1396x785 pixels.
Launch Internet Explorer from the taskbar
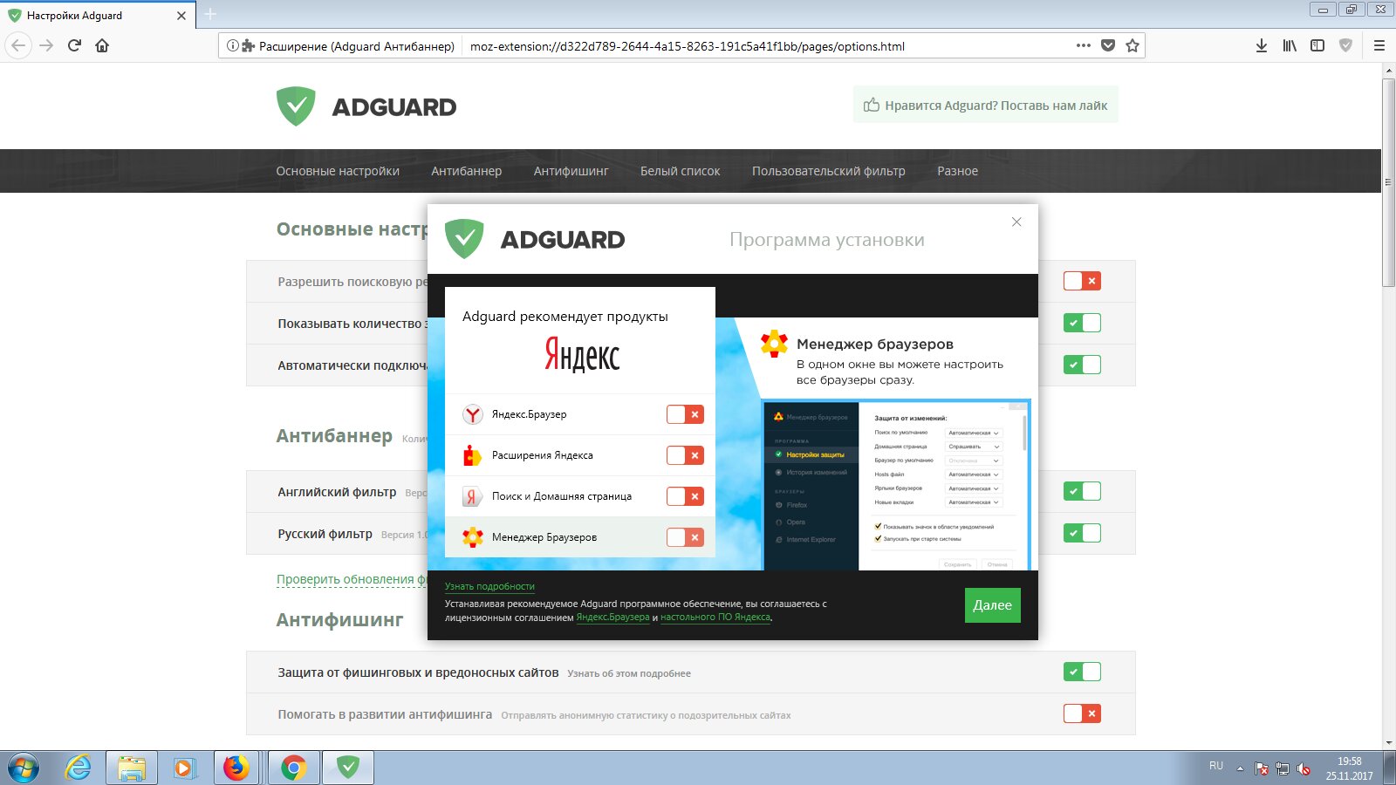(x=79, y=768)
